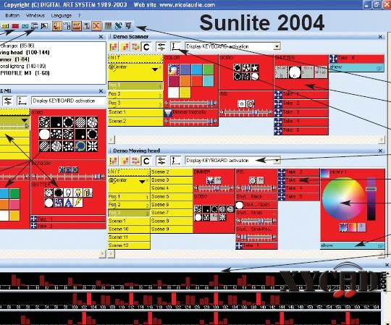Click the Scene 7 button in Demo Moving head
This screenshot has width=391, height=325.
[x=172, y=213]
